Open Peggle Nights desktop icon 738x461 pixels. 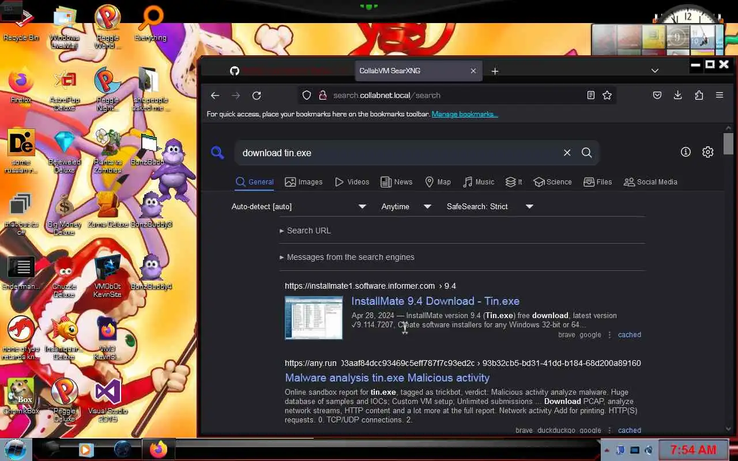(x=107, y=90)
